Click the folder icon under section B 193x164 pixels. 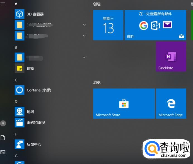coord(20,57)
